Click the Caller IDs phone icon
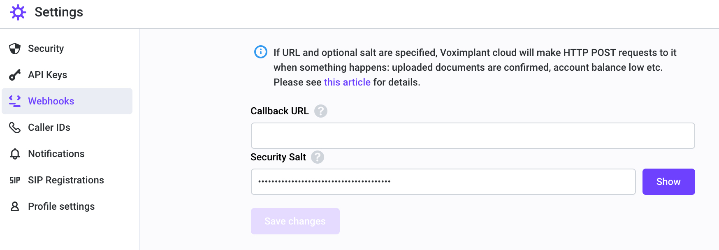This screenshot has height=250, width=719. [x=15, y=127]
